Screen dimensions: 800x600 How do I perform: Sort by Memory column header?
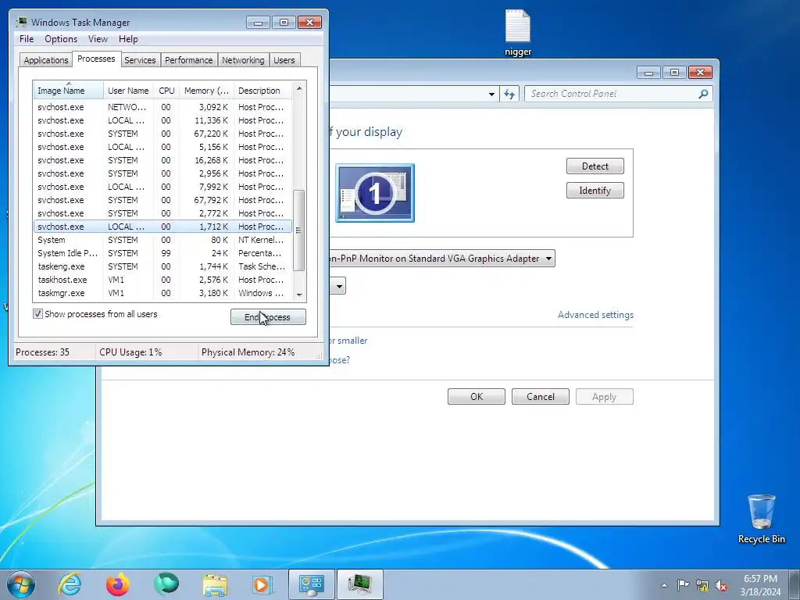[206, 91]
